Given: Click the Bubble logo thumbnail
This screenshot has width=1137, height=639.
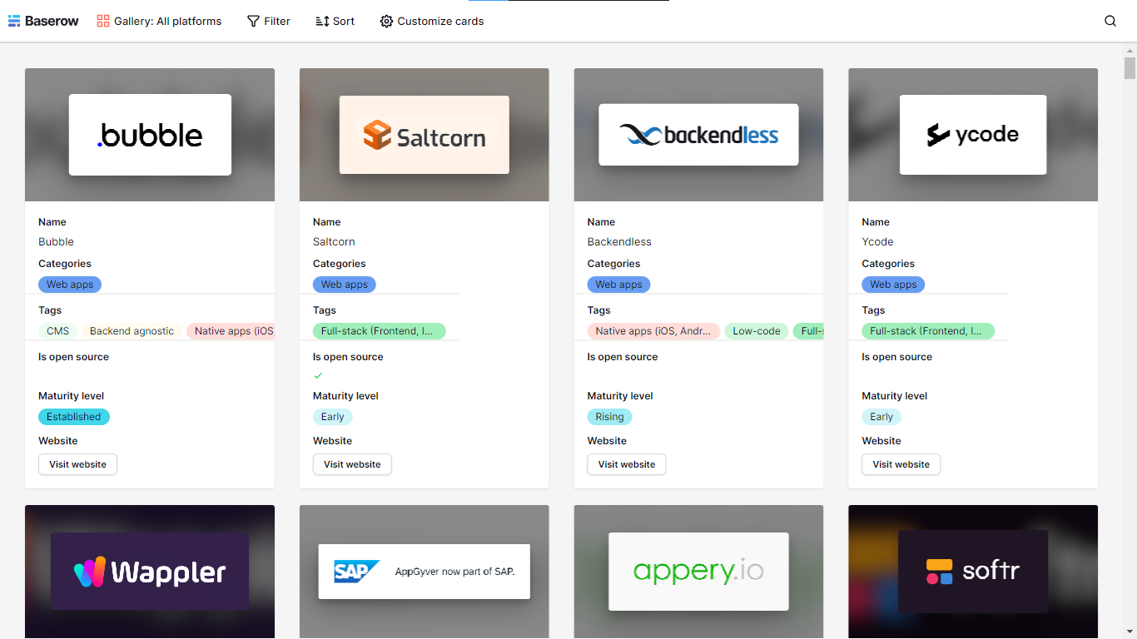Looking at the screenshot, I should coord(150,135).
